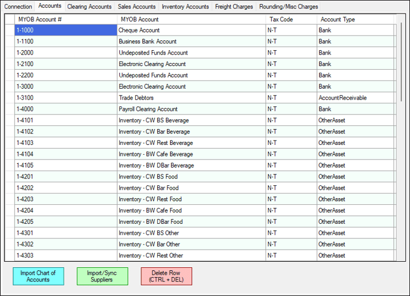Select account number cell 1-2100
The image size is (410, 296).
tap(65, 64)
